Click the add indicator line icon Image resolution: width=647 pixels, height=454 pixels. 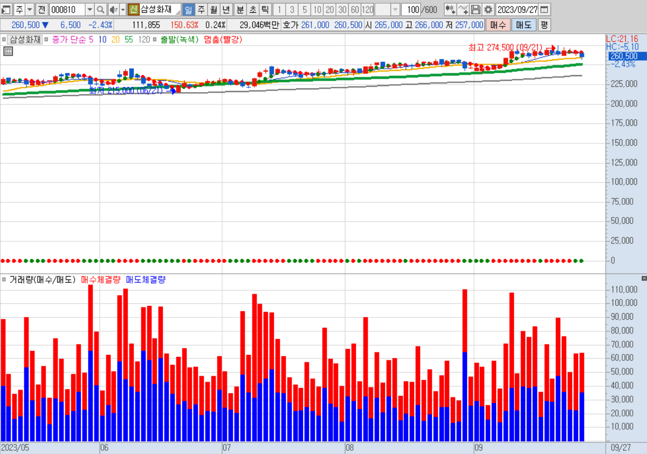pyautogui.click(x=463, y=10)
